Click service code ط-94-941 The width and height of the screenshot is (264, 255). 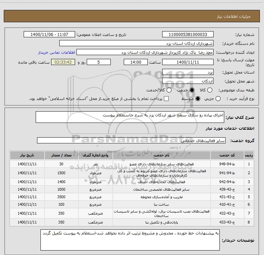pyautogui.click(x=227, y=173)
